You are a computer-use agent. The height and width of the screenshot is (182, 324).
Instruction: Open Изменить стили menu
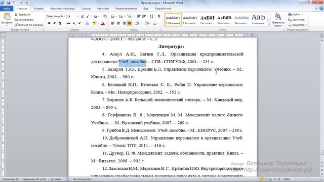click(x=278, y=20)
